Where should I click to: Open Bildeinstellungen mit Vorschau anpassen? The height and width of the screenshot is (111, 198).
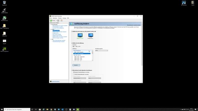(x=60, y=26)
